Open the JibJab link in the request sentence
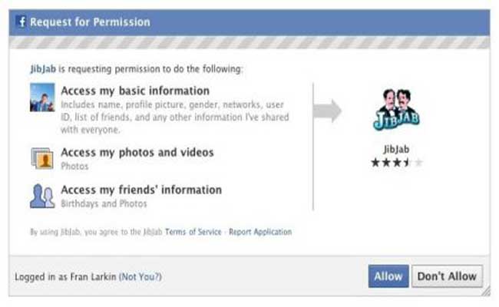 pyautogui.click(x=43, y=69)
